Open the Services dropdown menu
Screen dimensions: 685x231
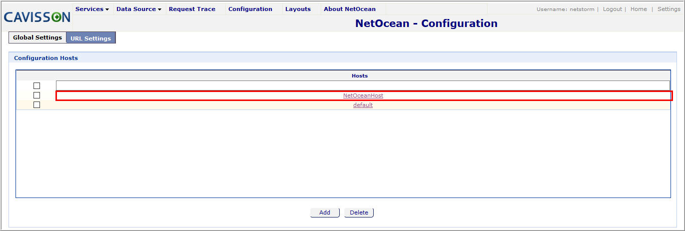pos(92,9)
